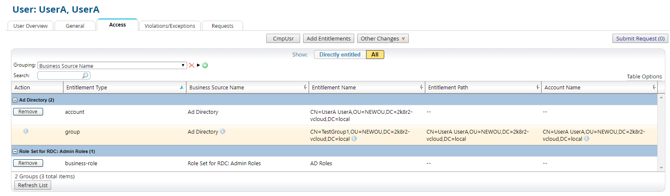Click info icon beside Ad Directory in group row

223,132
